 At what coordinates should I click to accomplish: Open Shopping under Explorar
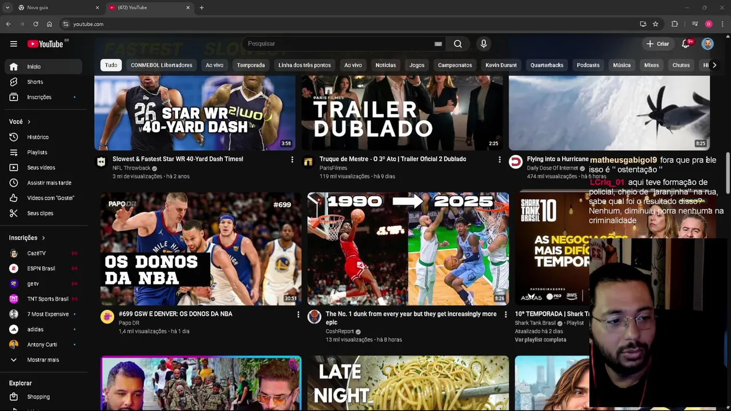coord(43,397)
